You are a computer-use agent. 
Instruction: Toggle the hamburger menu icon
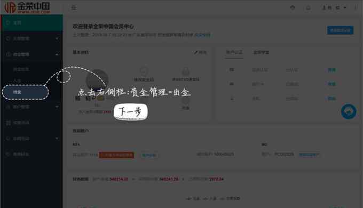pos(74,7)
